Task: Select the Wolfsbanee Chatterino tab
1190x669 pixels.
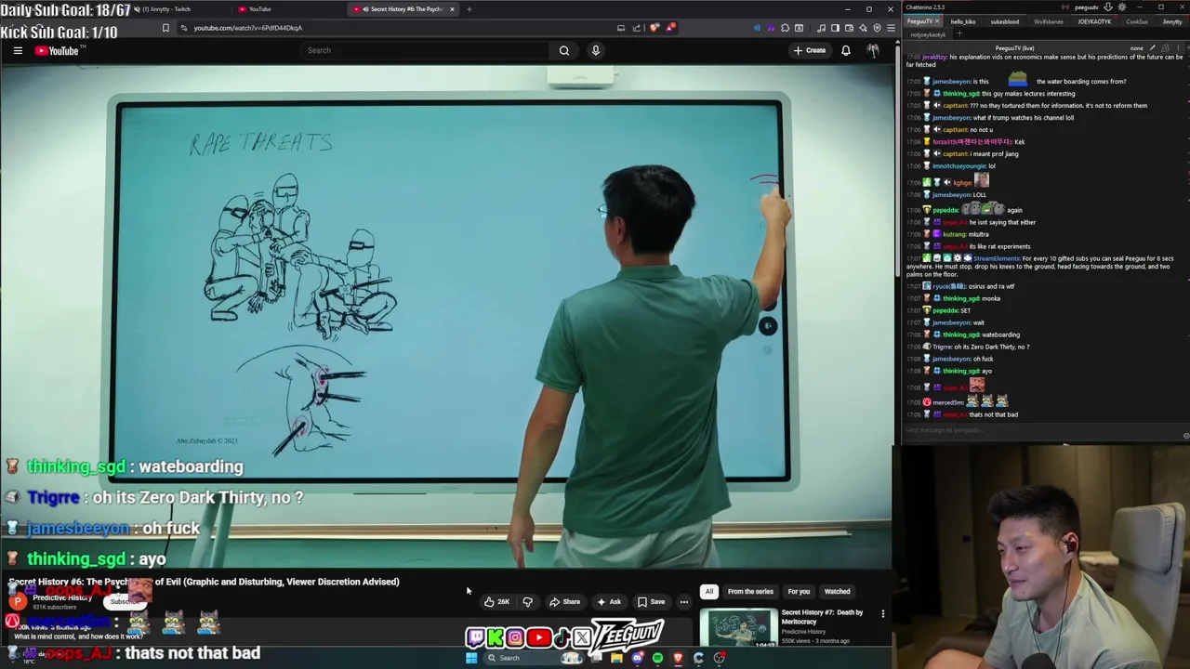Action: (1048, 21)
